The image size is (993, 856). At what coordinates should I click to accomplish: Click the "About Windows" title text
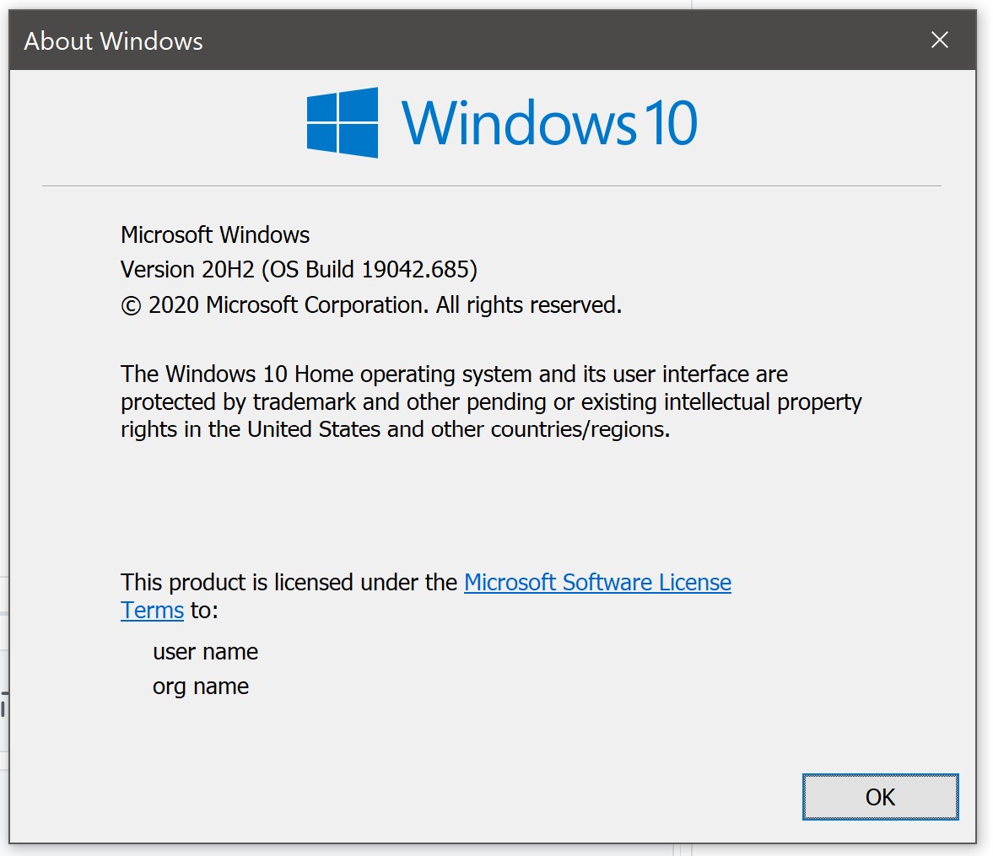pyautogui.click(x=113, y=41)
